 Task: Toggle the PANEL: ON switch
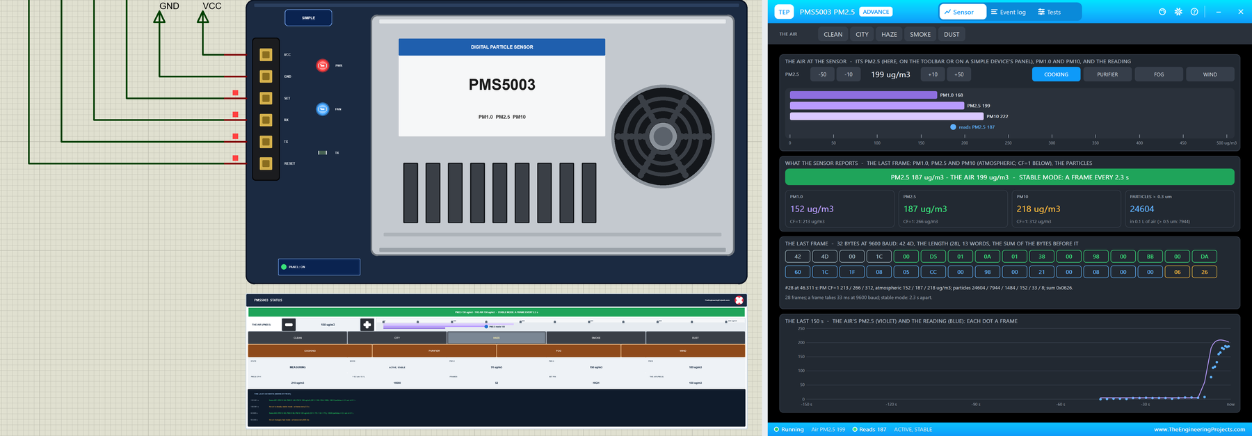click(319, 267)
